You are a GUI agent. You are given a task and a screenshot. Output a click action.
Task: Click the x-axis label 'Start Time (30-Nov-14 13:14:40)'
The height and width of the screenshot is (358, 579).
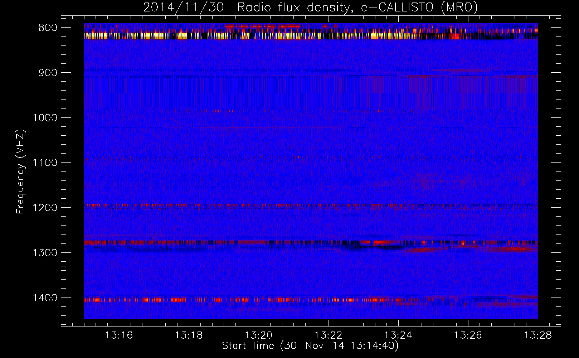(x=310, y=346)
